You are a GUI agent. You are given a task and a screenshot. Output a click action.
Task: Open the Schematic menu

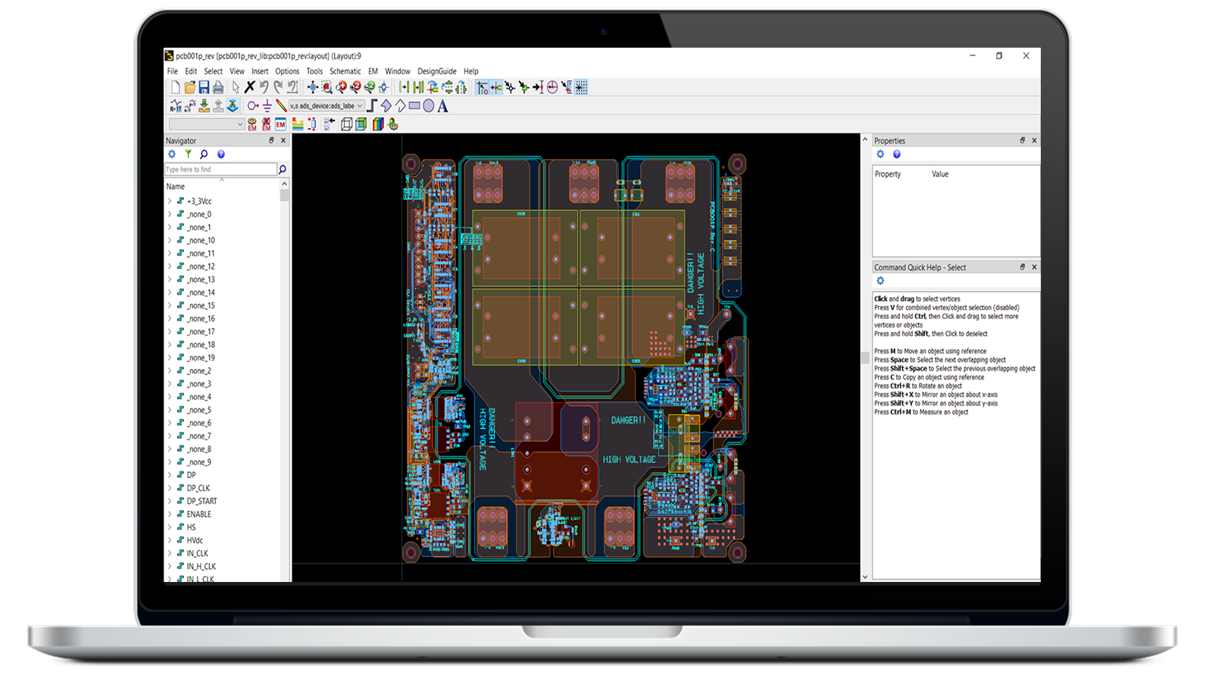point(345,71)
